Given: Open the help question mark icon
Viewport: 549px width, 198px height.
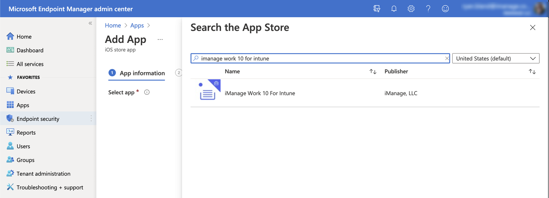Looking at the screenshot, I should pos(428,9).
